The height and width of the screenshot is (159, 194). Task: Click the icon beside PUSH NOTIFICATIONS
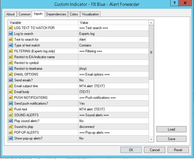pyautogui.click(x=11, y=98)
